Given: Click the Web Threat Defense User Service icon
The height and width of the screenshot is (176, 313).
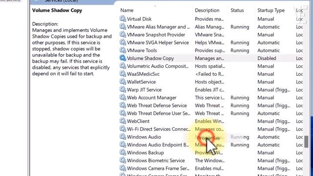Looking at the screenshot, I should (x=123, y=113).
